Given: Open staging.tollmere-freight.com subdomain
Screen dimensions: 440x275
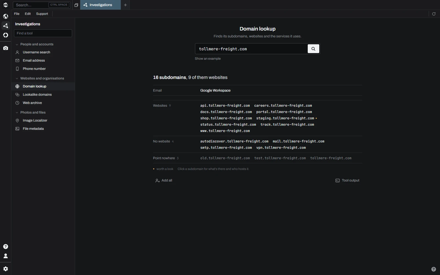Looking at the screenshot, I should point(285,118).
